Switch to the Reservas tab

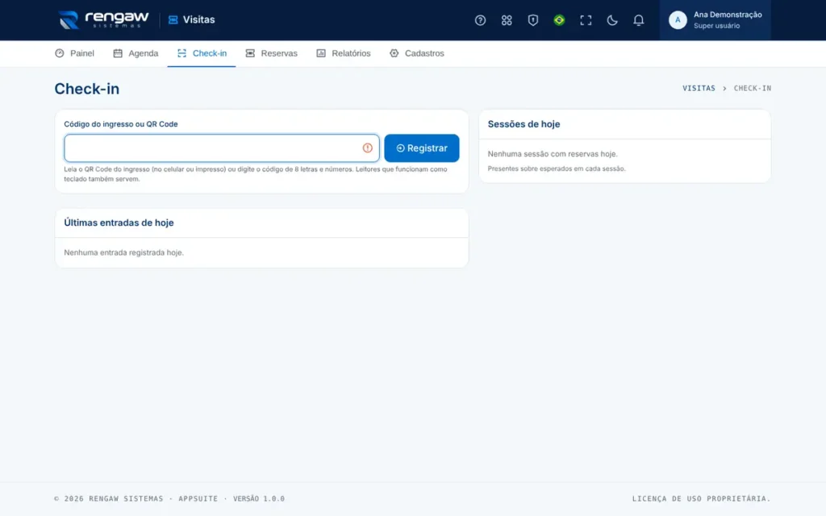271,53
